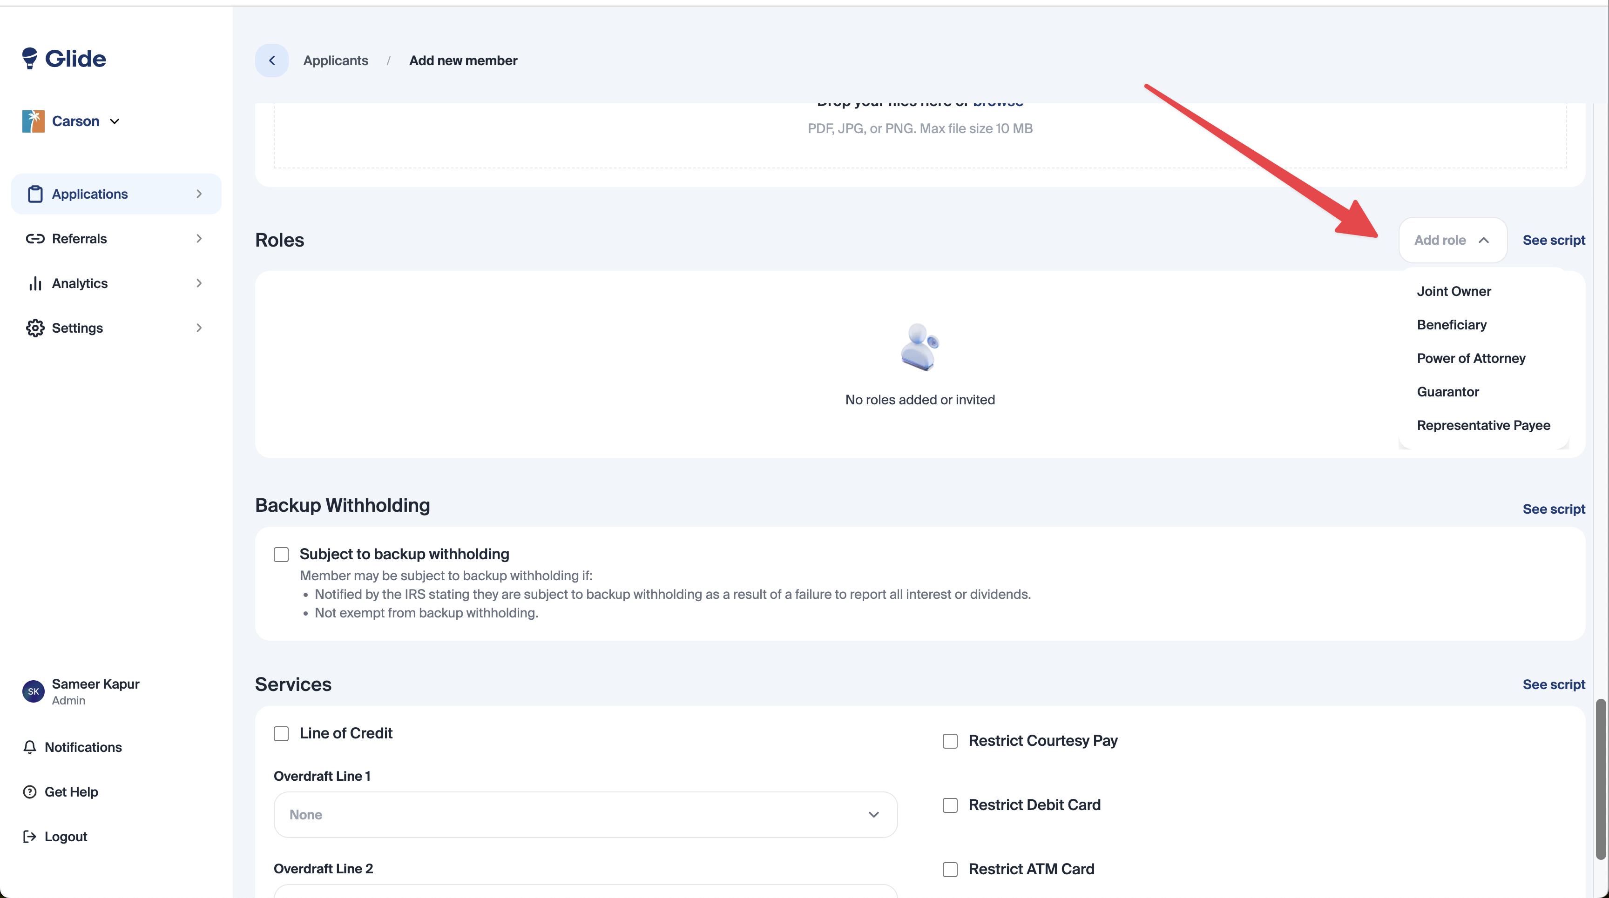Image resolution: width=1609 pixels, height=898 pixels.
Task: Go to Applicants breadcrumb link
Action: coord(335,60)
